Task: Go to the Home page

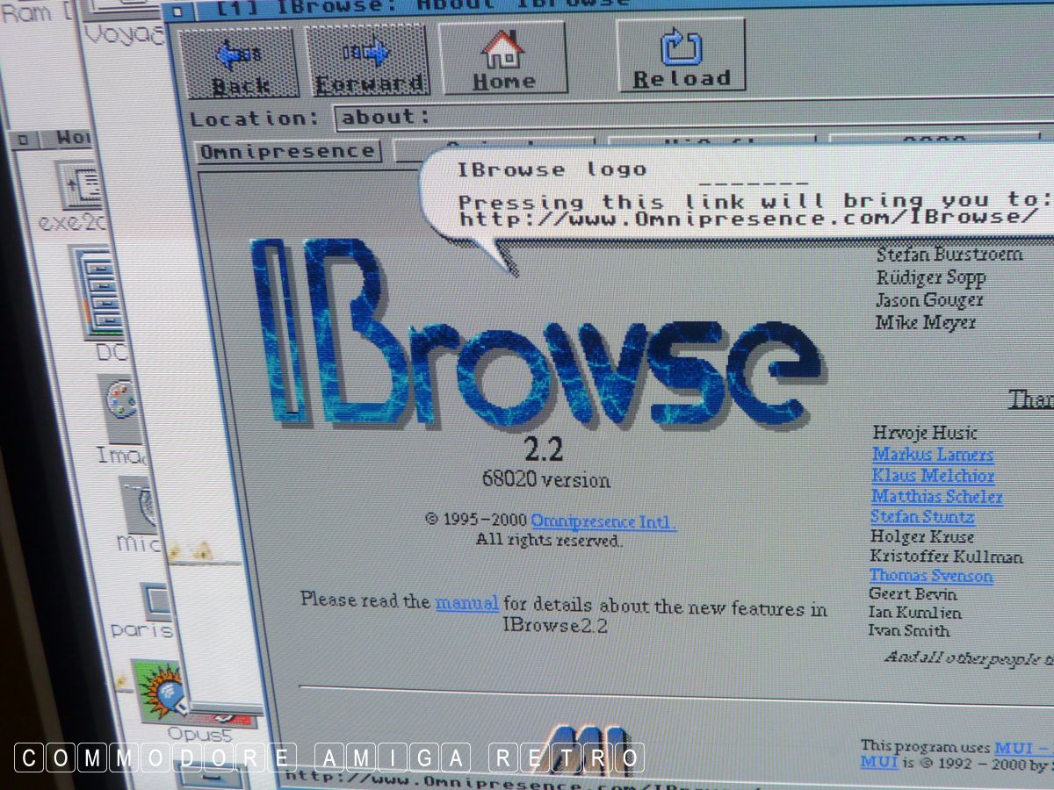Action: click(x=503, y=58)
